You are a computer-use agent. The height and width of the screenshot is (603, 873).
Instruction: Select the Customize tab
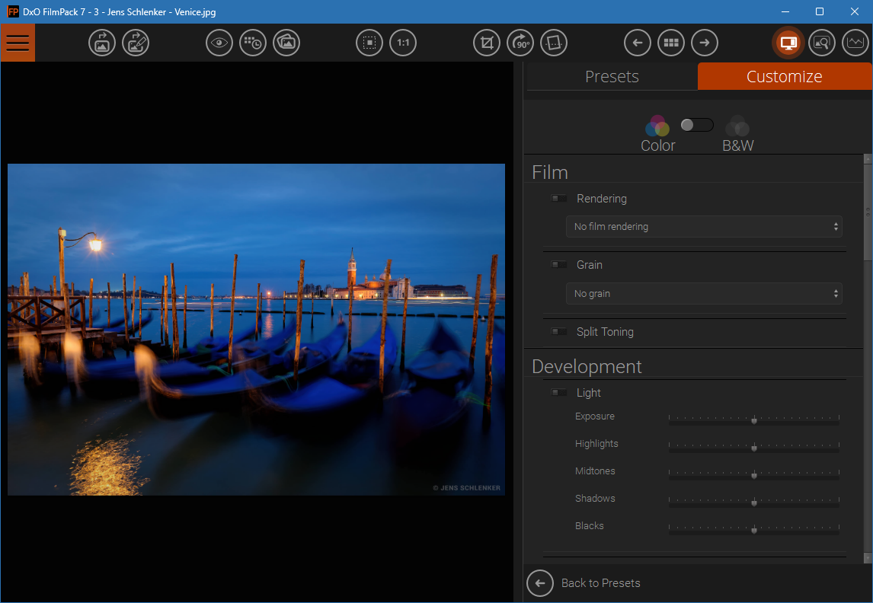tap(784, 76)
